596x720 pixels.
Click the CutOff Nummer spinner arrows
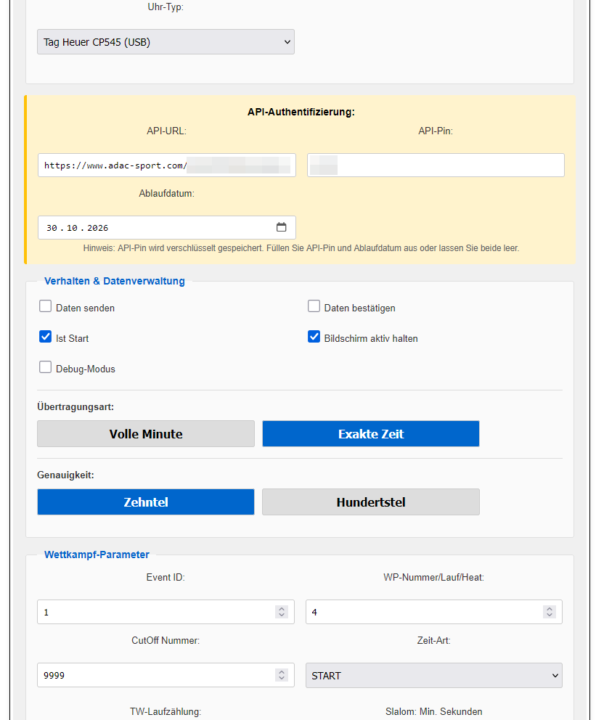[x=282, y=675]
